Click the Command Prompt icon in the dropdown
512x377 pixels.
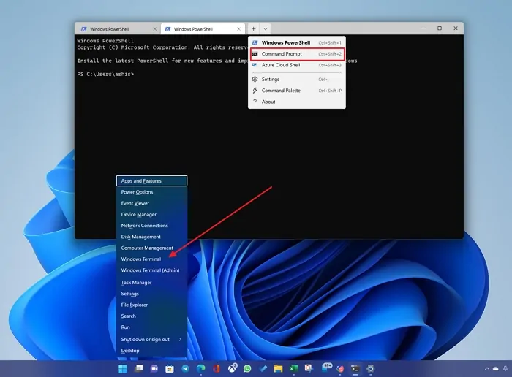[255, 54]
